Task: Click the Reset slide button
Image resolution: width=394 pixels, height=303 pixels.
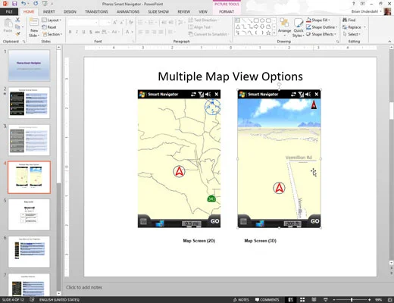Action: [x=49, y=27]
